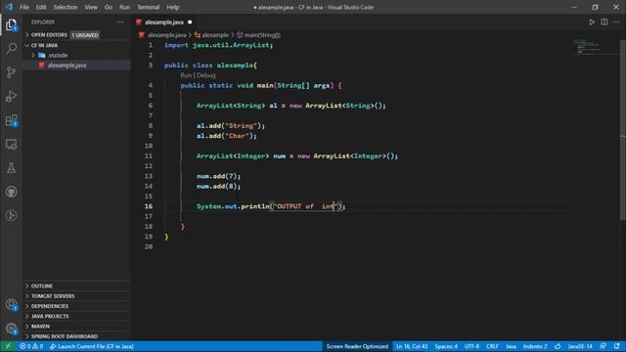Open the Manage gear icon
Screen dimensions: 626x352
11,329
